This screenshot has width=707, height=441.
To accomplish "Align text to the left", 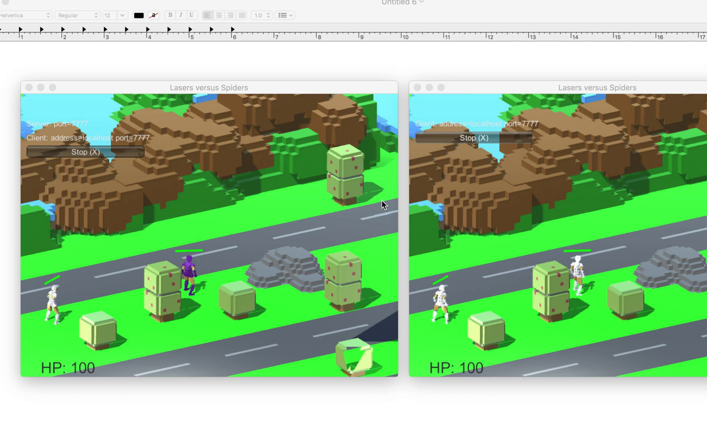I will [x=207, y=15].
